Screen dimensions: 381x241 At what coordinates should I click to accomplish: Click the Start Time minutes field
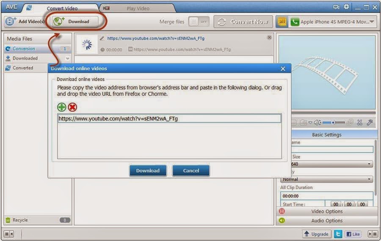click(x=349, y=204)
